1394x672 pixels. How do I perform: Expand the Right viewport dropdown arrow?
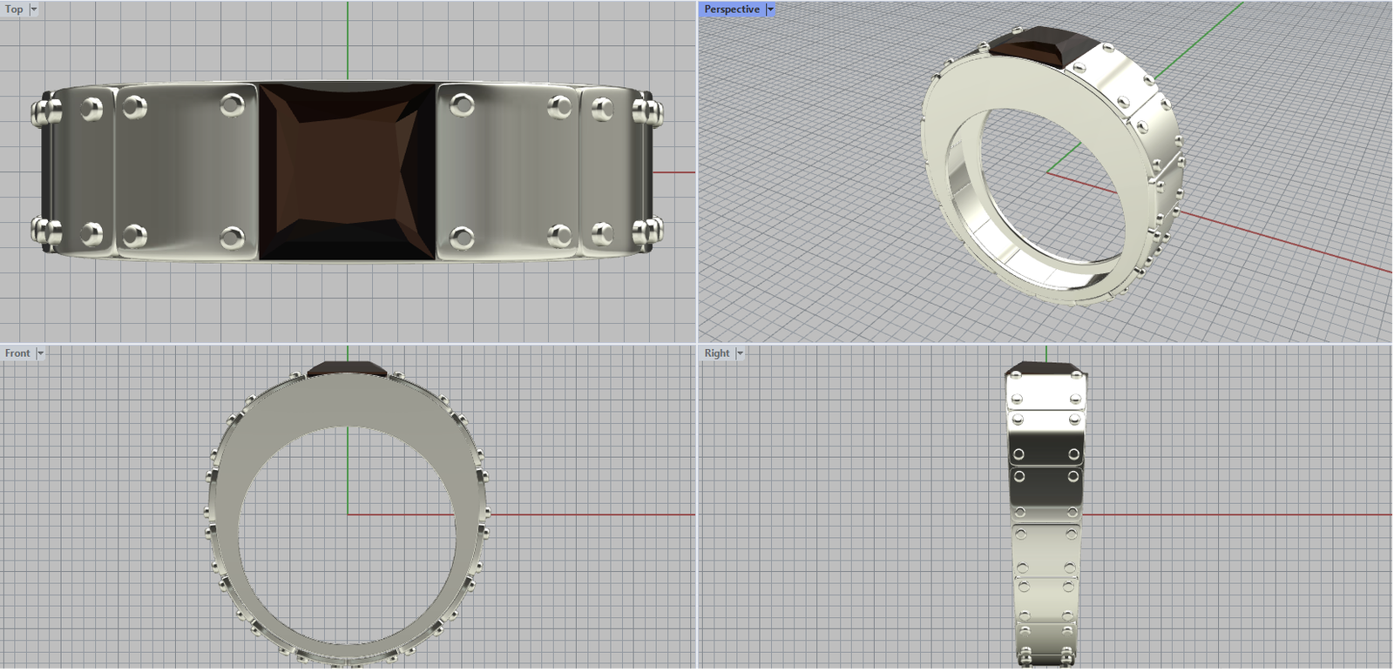[740, 353]
